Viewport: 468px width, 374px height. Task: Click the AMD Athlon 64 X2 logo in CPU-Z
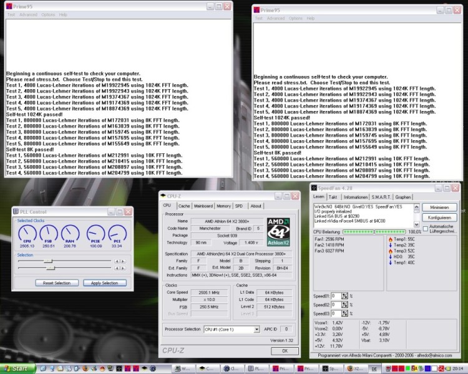(278, 232)
